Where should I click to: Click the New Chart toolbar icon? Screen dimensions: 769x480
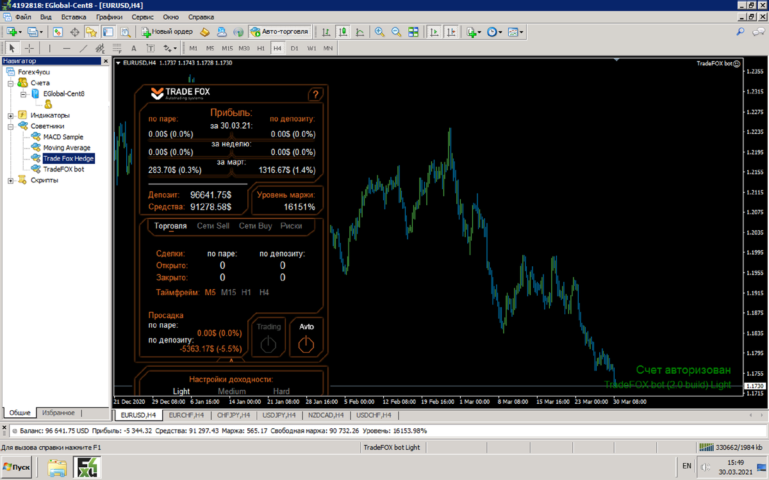point(12,31)
